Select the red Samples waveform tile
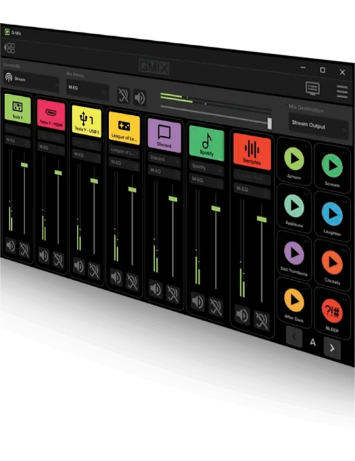The height and width of the screenshot is (461, 355). 252,151
